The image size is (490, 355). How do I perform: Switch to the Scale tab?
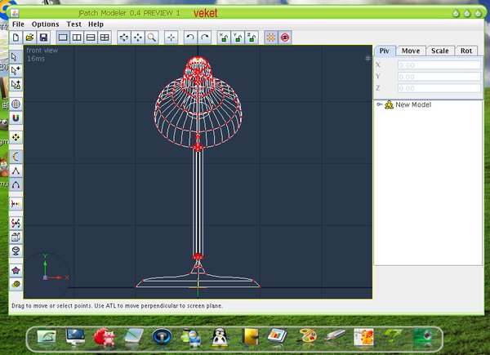point(439,51)
